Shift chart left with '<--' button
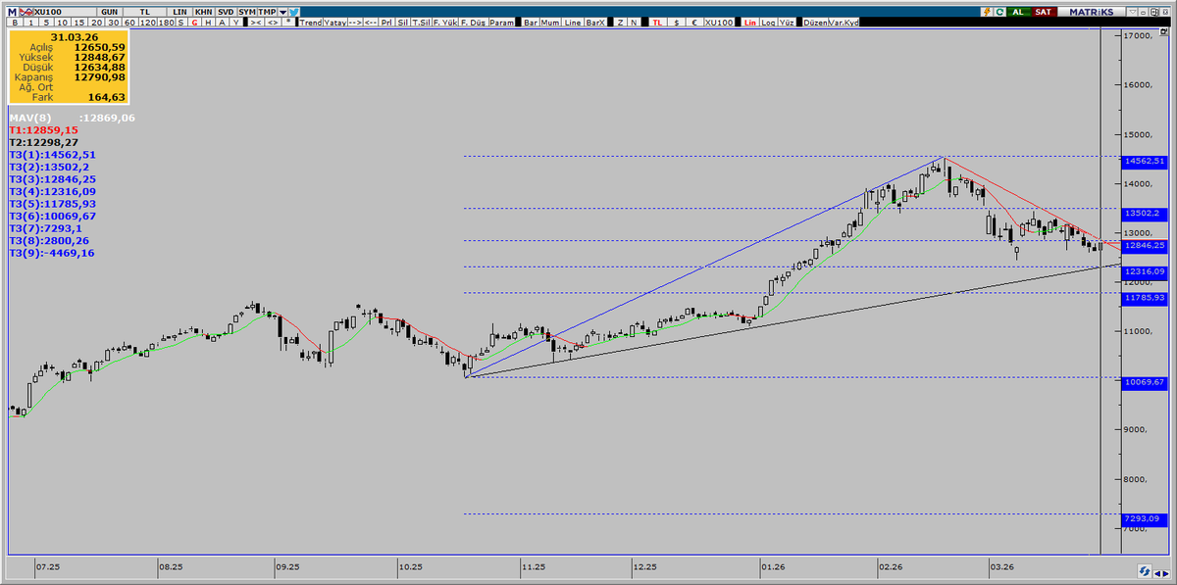1177x585 pixels. point(371,22)
